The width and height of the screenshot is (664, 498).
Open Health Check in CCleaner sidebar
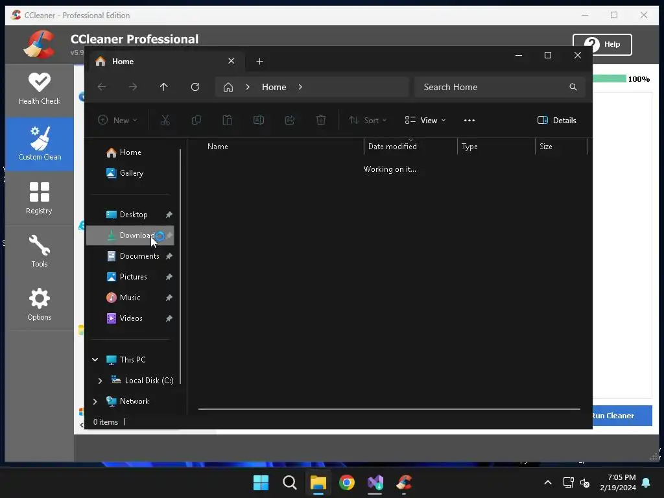[x=40, y=89]
